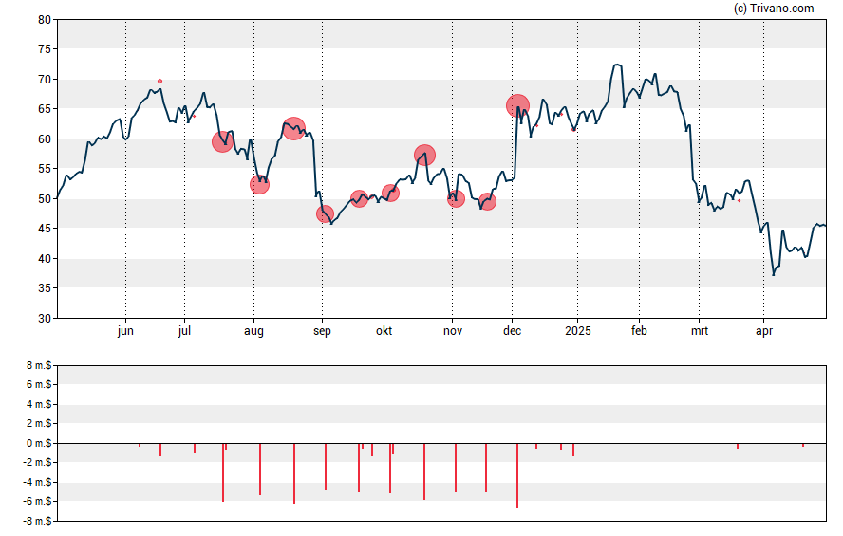Click the '55' price axis label
Image resolution: width=843 pixels, height=536 pixels.
[45, 169]
